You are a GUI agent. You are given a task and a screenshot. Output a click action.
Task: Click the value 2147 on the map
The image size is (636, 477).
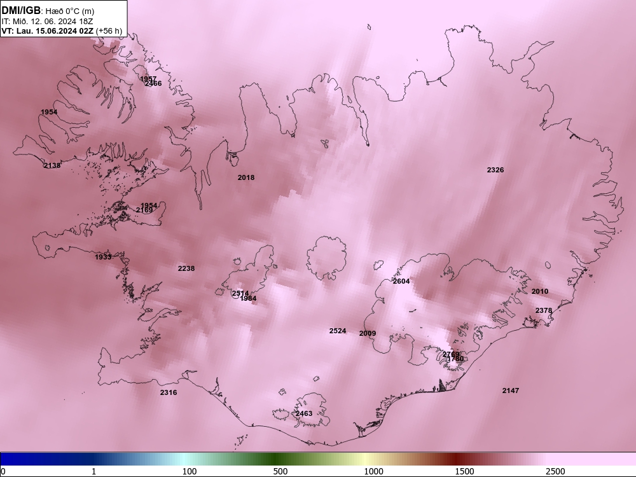click(510, 391)
